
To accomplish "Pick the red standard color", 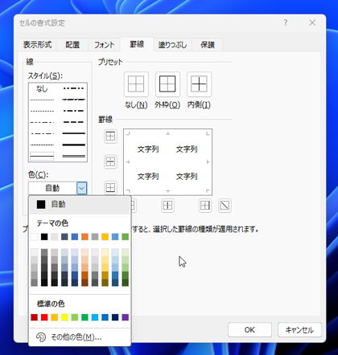I will tap(44, 317).
